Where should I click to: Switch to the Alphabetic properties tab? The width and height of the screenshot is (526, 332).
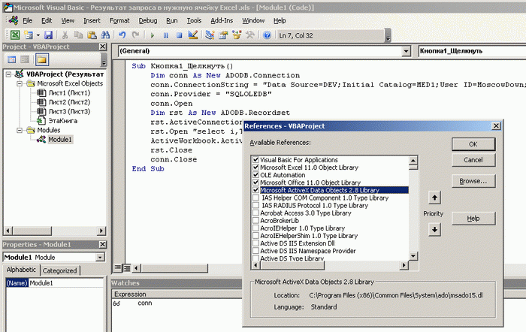pyautogui.click(x=21, y=270)
